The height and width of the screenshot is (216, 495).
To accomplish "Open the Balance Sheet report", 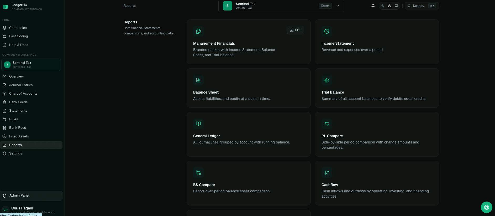I will pyautogui.click(x=249, y=88).
